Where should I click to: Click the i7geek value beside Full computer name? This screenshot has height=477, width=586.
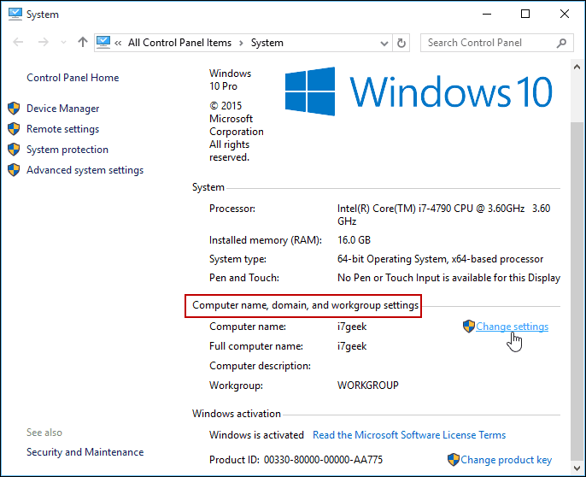point(352,346)
